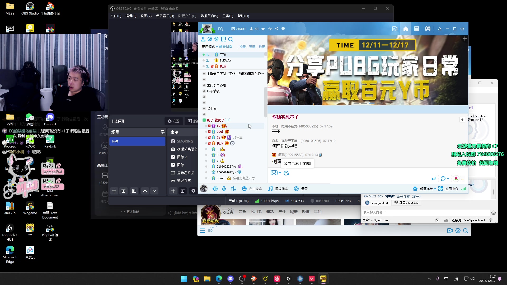Select the 场景 scene row in OBS
Image resolution: width=507 pixels, height=285 pixels.
137,141
